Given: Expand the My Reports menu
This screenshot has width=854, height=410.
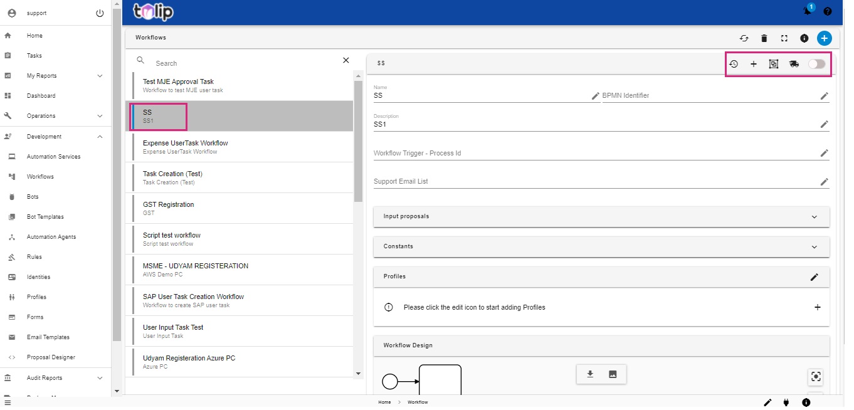Looking at the screenshot, I should tap(55, 76).
